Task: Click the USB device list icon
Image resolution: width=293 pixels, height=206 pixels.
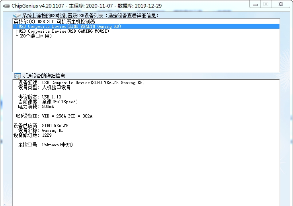Action: (17, 15)
